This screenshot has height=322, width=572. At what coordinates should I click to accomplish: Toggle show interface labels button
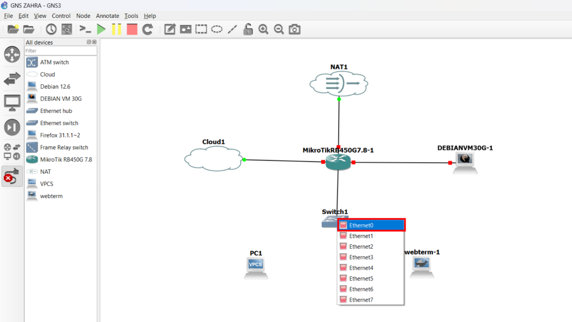66,30
